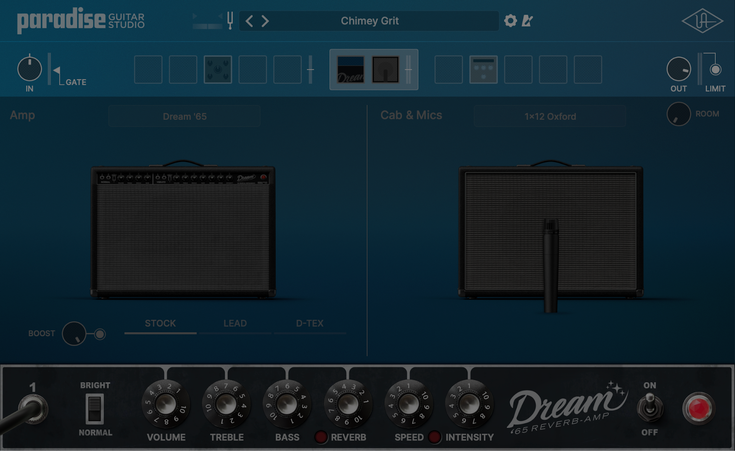Open the 1×12 Oxford cabinet selector
Screen dimensions: 735x451
550,117
